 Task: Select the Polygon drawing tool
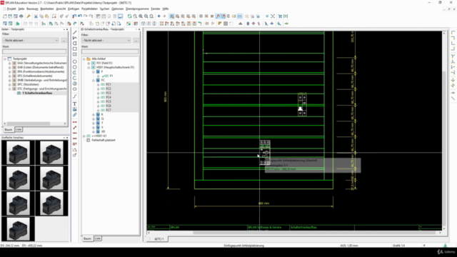75,44
